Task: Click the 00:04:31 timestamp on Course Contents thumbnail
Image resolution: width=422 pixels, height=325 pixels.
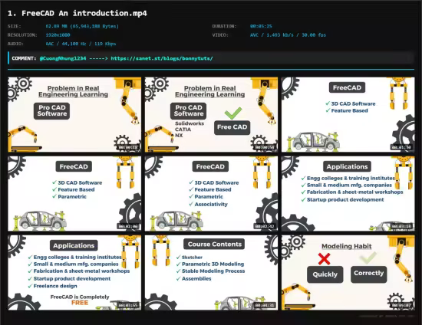Action: [x=265, y=305]
